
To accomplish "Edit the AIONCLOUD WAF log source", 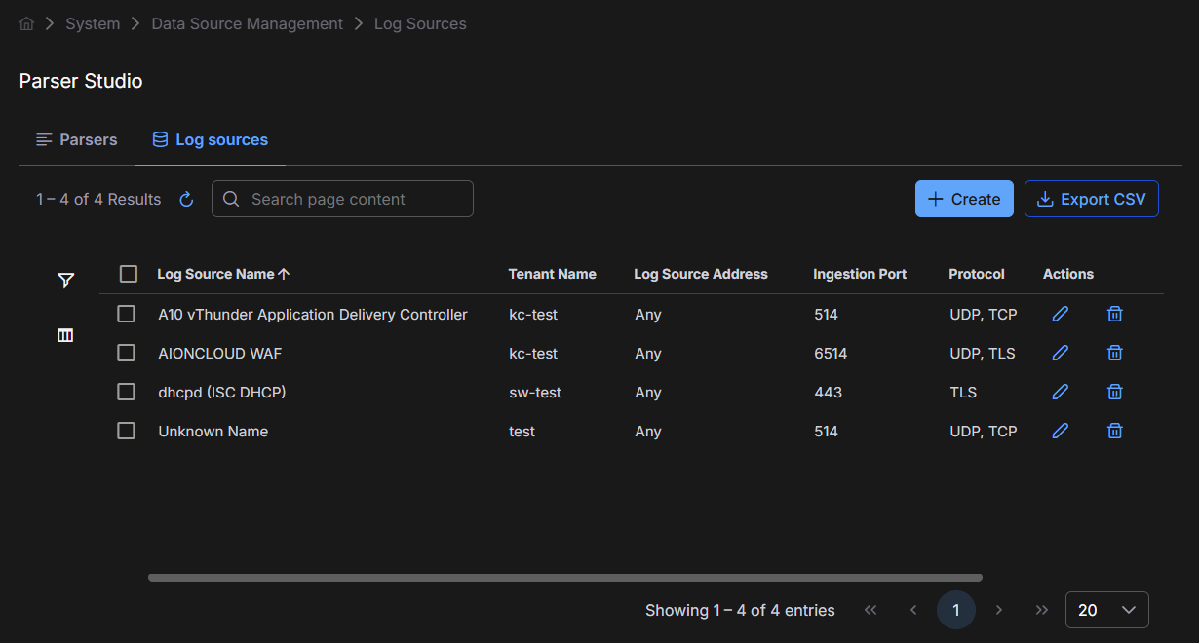I will (x=1061, y=353).
